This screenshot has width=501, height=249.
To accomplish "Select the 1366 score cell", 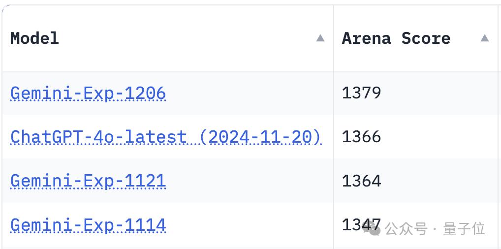I will point(361,137).
